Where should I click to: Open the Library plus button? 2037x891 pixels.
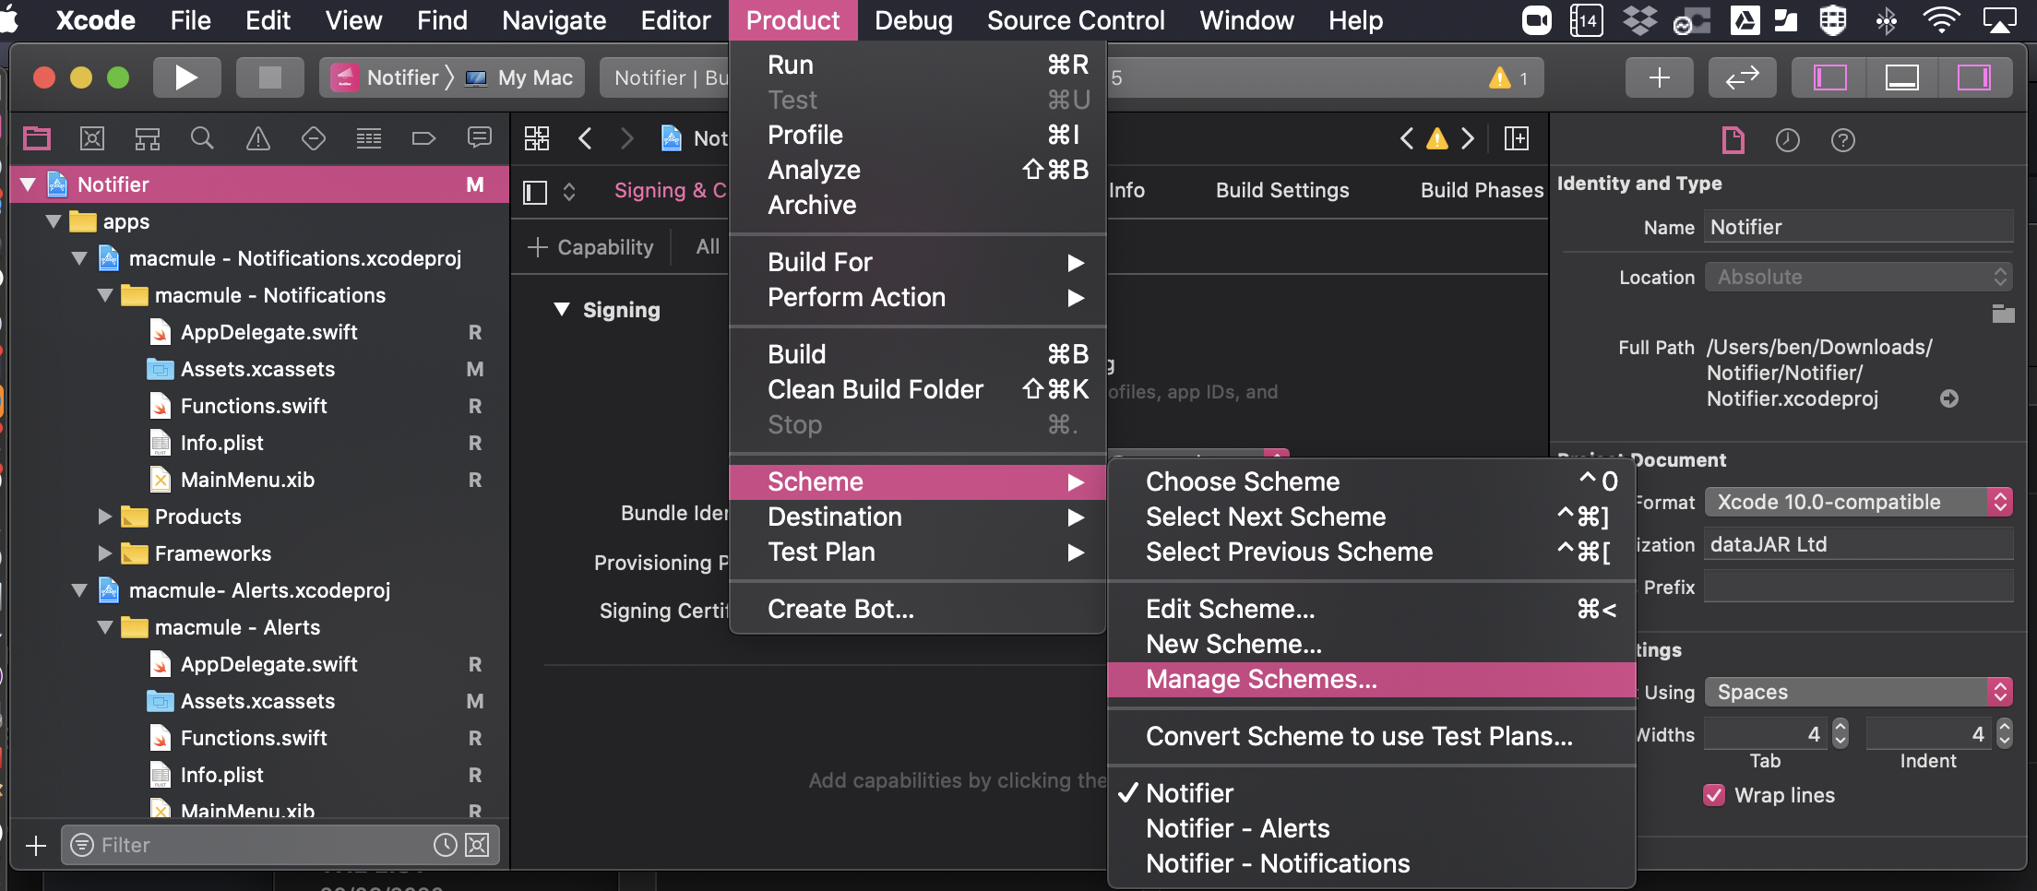point(1660,77)
